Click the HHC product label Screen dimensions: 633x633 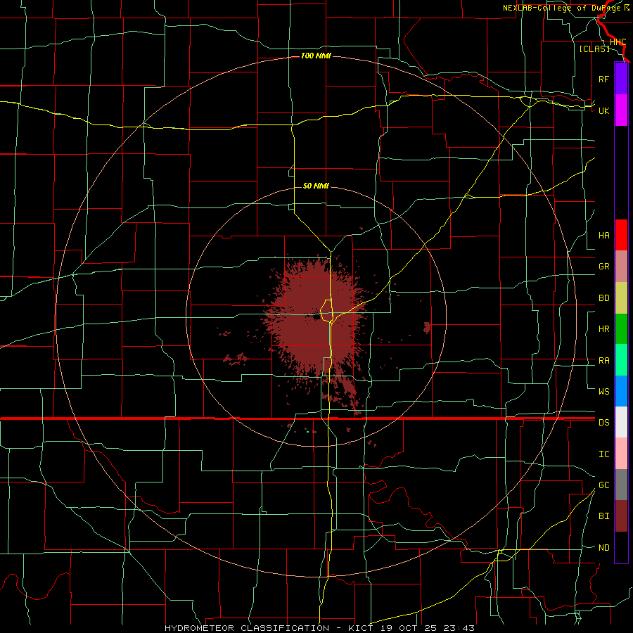click(x=618, y=42)
